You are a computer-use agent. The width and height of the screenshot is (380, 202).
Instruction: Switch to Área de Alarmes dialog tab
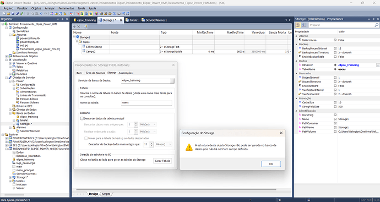[x=95, y=73]
